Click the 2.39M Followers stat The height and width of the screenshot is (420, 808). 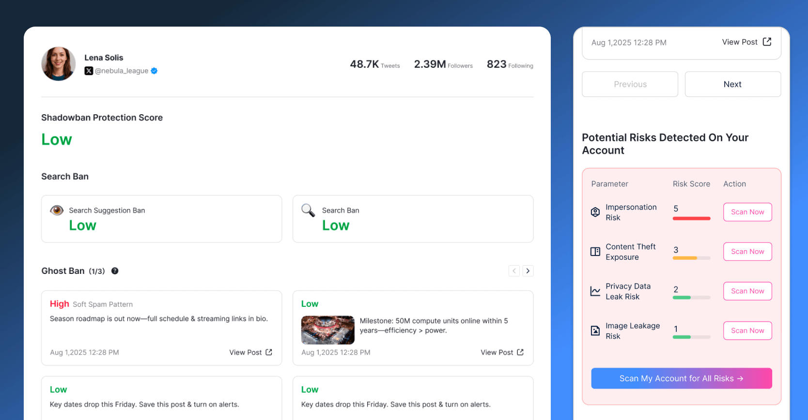443,64
